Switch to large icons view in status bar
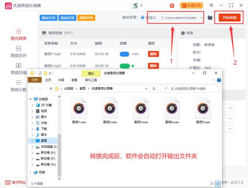This screenshot has height=188, width=248. tap(218, 183)
